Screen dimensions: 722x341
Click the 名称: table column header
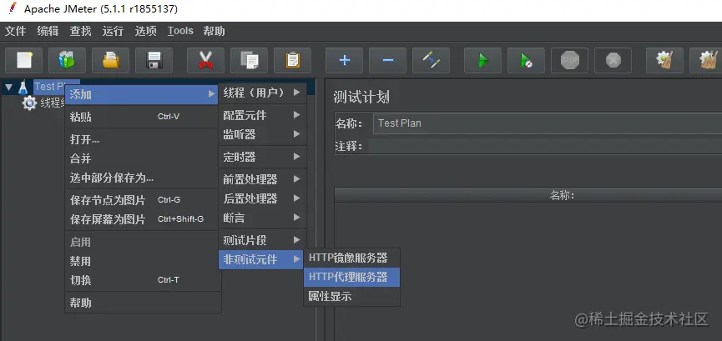(528, 195)
